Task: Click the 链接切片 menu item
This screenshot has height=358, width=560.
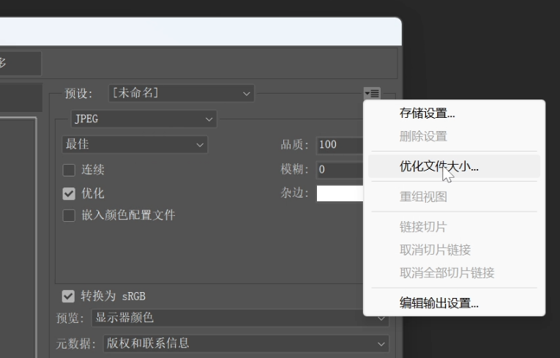Action: pyautogui.click(x=422, y=227)
